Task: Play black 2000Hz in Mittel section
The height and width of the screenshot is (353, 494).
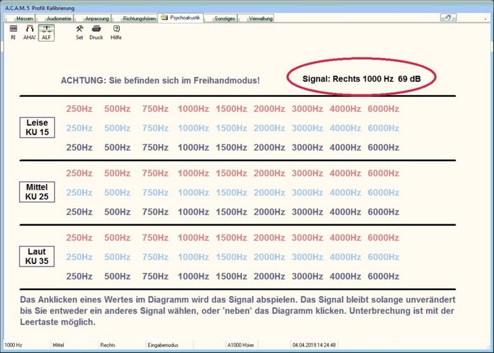Action: click(269, 212)
